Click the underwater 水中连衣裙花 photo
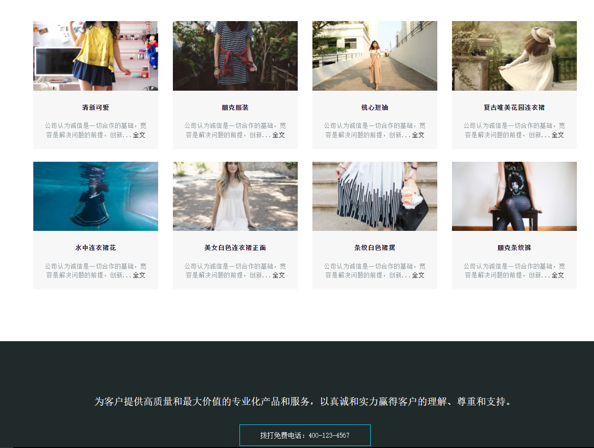Viewport: 594px width, 448px height. [x=95, y=196]
